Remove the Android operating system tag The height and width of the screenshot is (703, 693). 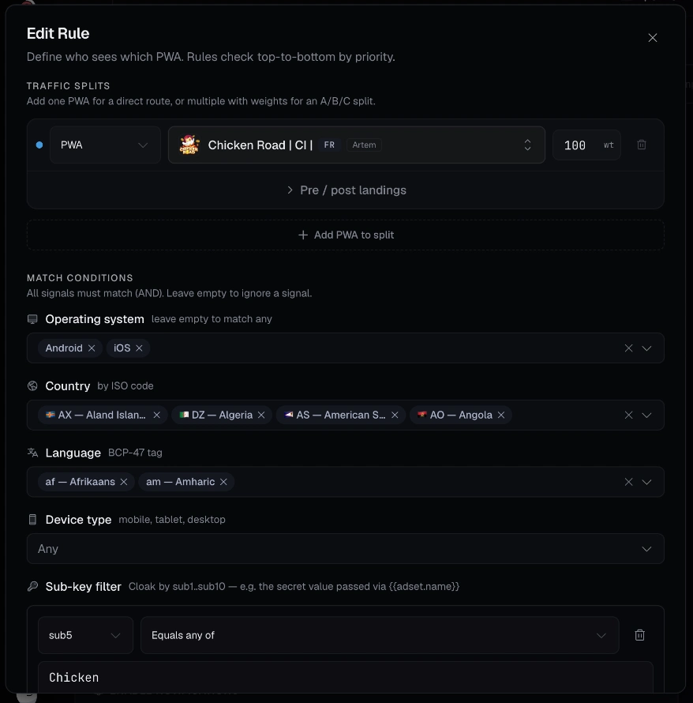click(92, 348)
